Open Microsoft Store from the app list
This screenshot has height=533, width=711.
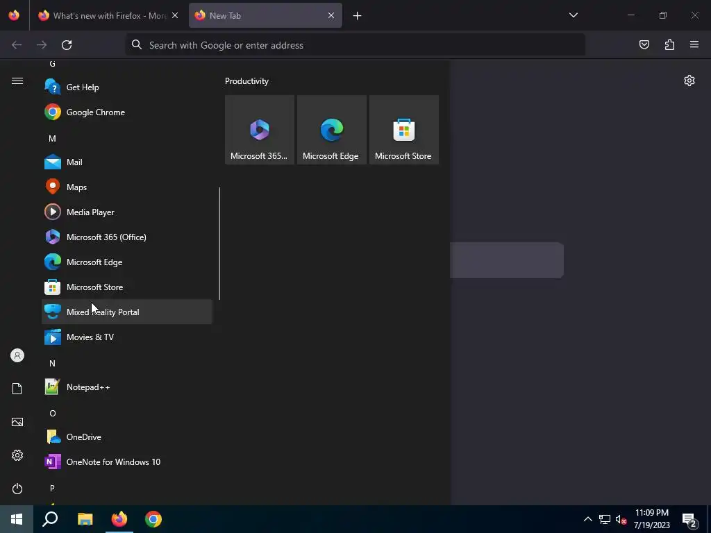pyautogui.click(x=127, y=287)
